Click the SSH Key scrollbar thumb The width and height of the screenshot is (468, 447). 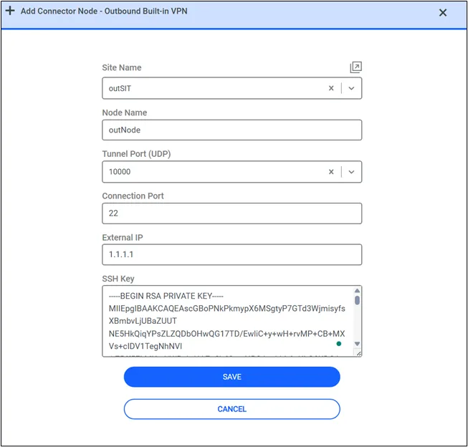[x=357, y=300]
